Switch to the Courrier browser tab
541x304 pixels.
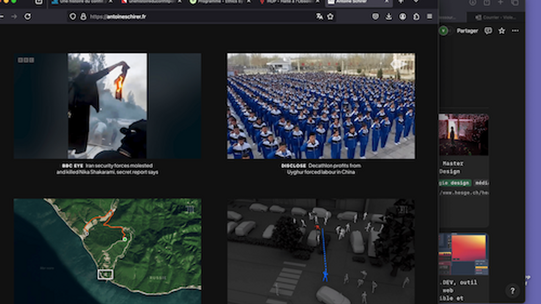494,17
